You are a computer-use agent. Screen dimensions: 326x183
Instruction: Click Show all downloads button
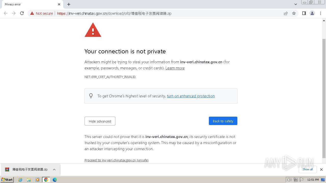click(x=308, y=169)
